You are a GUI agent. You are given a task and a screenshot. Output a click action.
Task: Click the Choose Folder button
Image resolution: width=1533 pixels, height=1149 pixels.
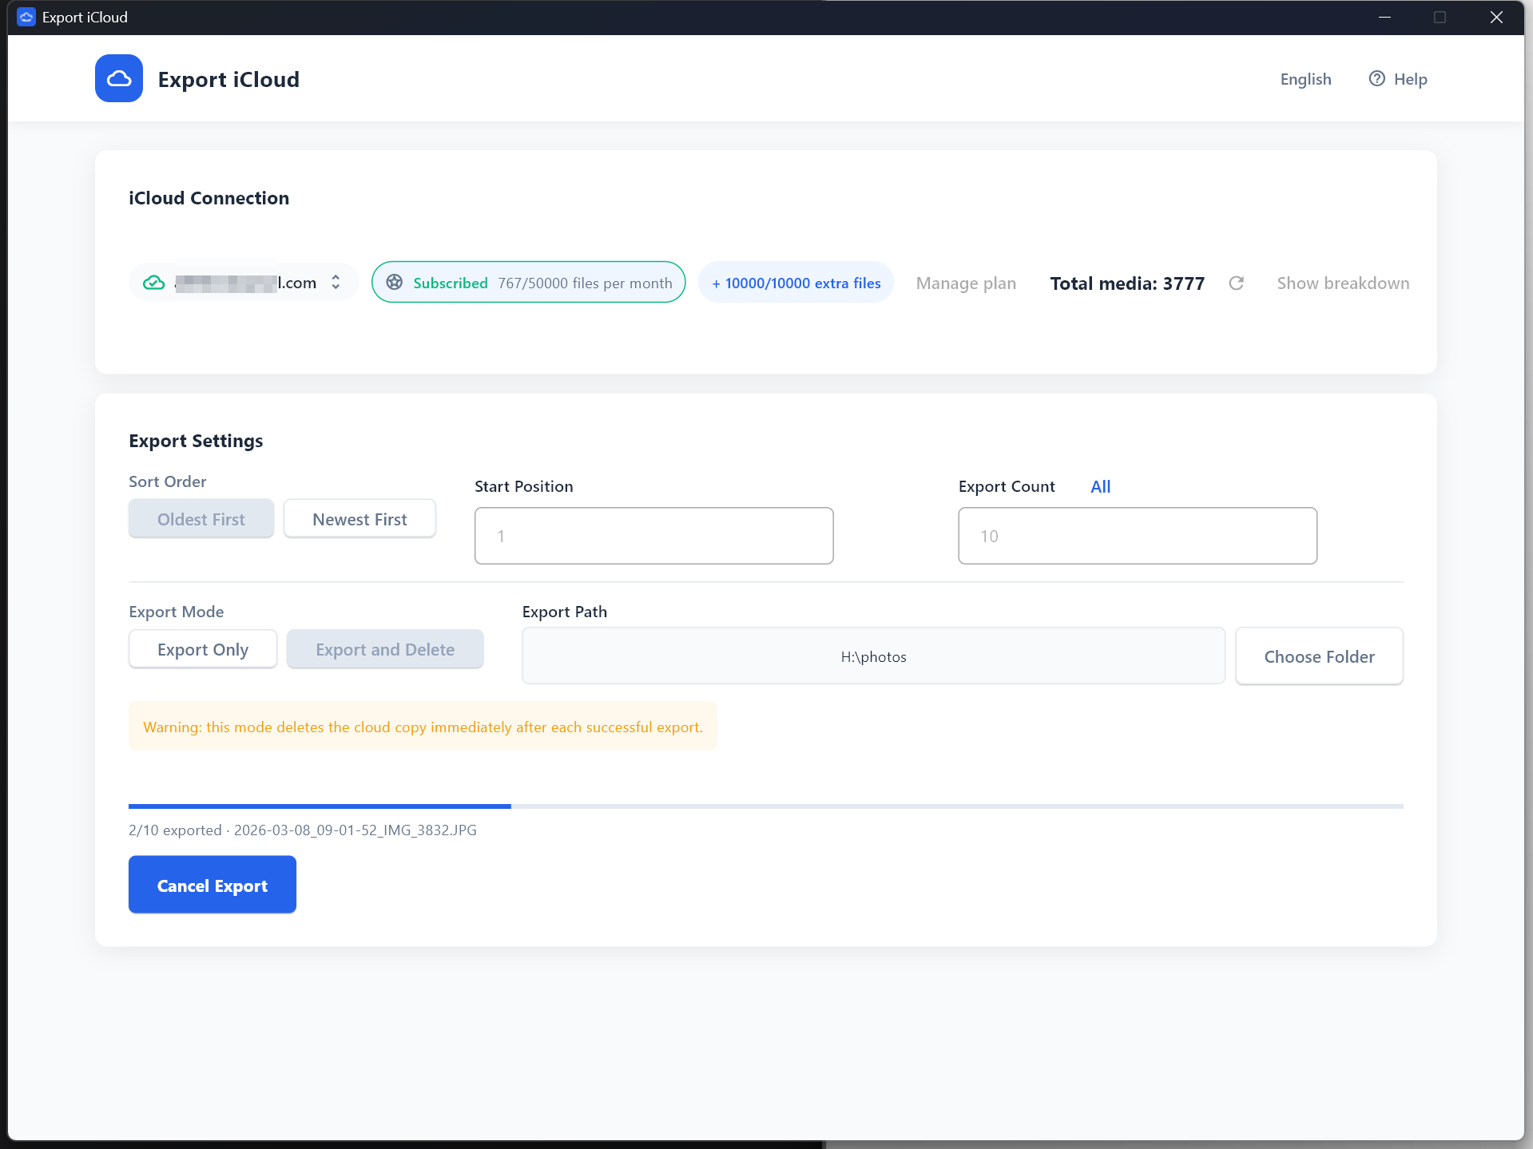click(x=1318, y=656)
